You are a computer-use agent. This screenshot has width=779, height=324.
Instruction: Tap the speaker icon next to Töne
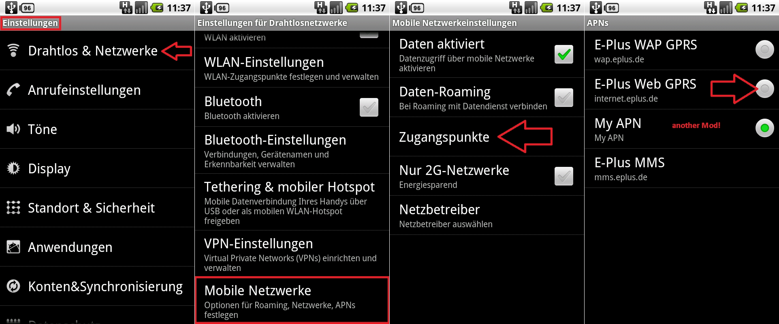13,129
